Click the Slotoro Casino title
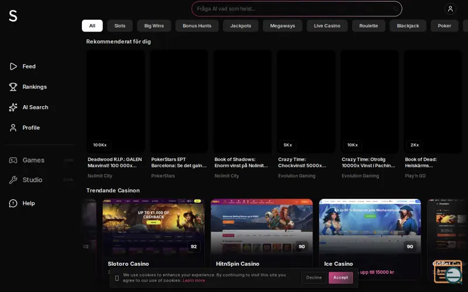 click(128, 264)
